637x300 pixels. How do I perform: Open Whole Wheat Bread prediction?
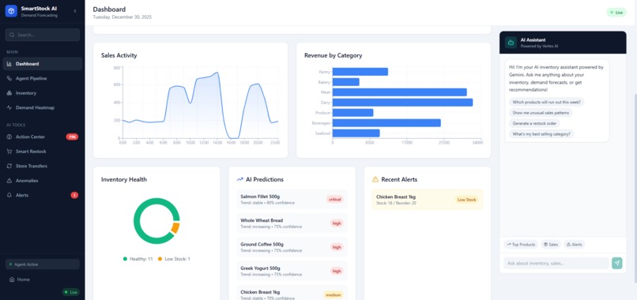tap(292, 223)
